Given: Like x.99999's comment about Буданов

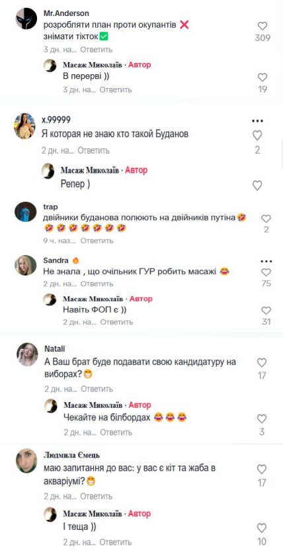Looking at the screenshot, I should (x=257, y=135).
